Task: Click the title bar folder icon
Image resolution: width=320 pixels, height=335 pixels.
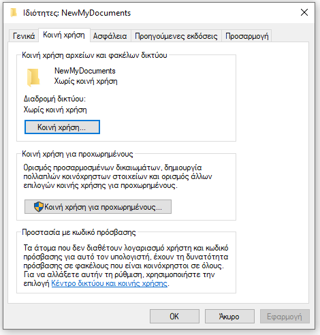Action: [14, 12]
